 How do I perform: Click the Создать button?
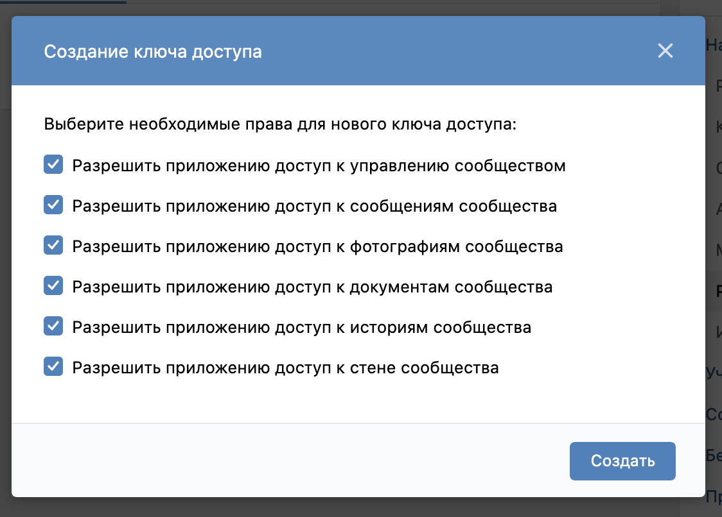[622, 461]
